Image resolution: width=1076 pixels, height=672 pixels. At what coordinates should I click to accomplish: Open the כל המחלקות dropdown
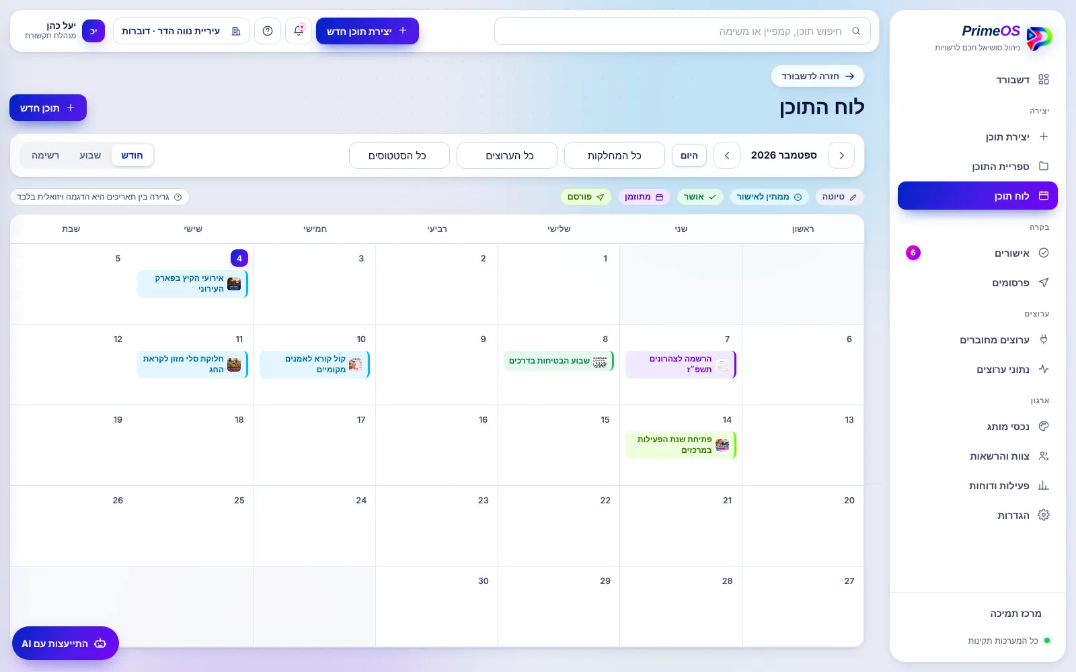click(615, 156)
